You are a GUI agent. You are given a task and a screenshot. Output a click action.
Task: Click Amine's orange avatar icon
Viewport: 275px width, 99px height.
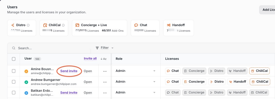(26, 71)
